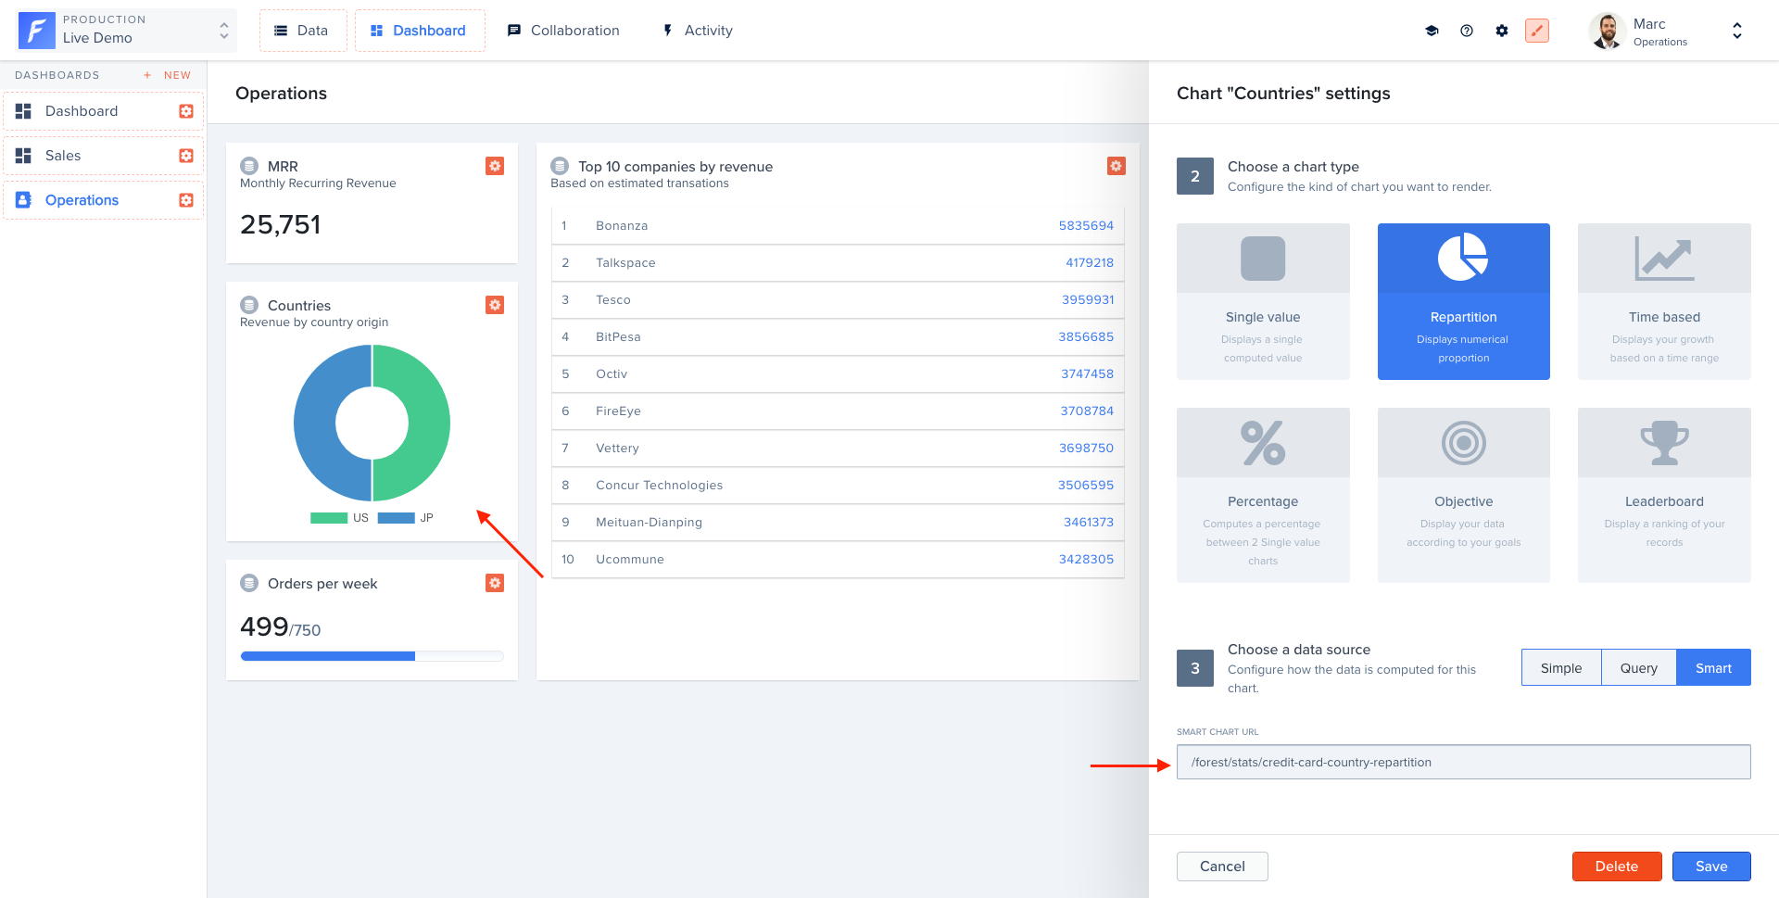Click the Cancel button
This screenshot has height=898, width=1779.
tap(1222, 866)
